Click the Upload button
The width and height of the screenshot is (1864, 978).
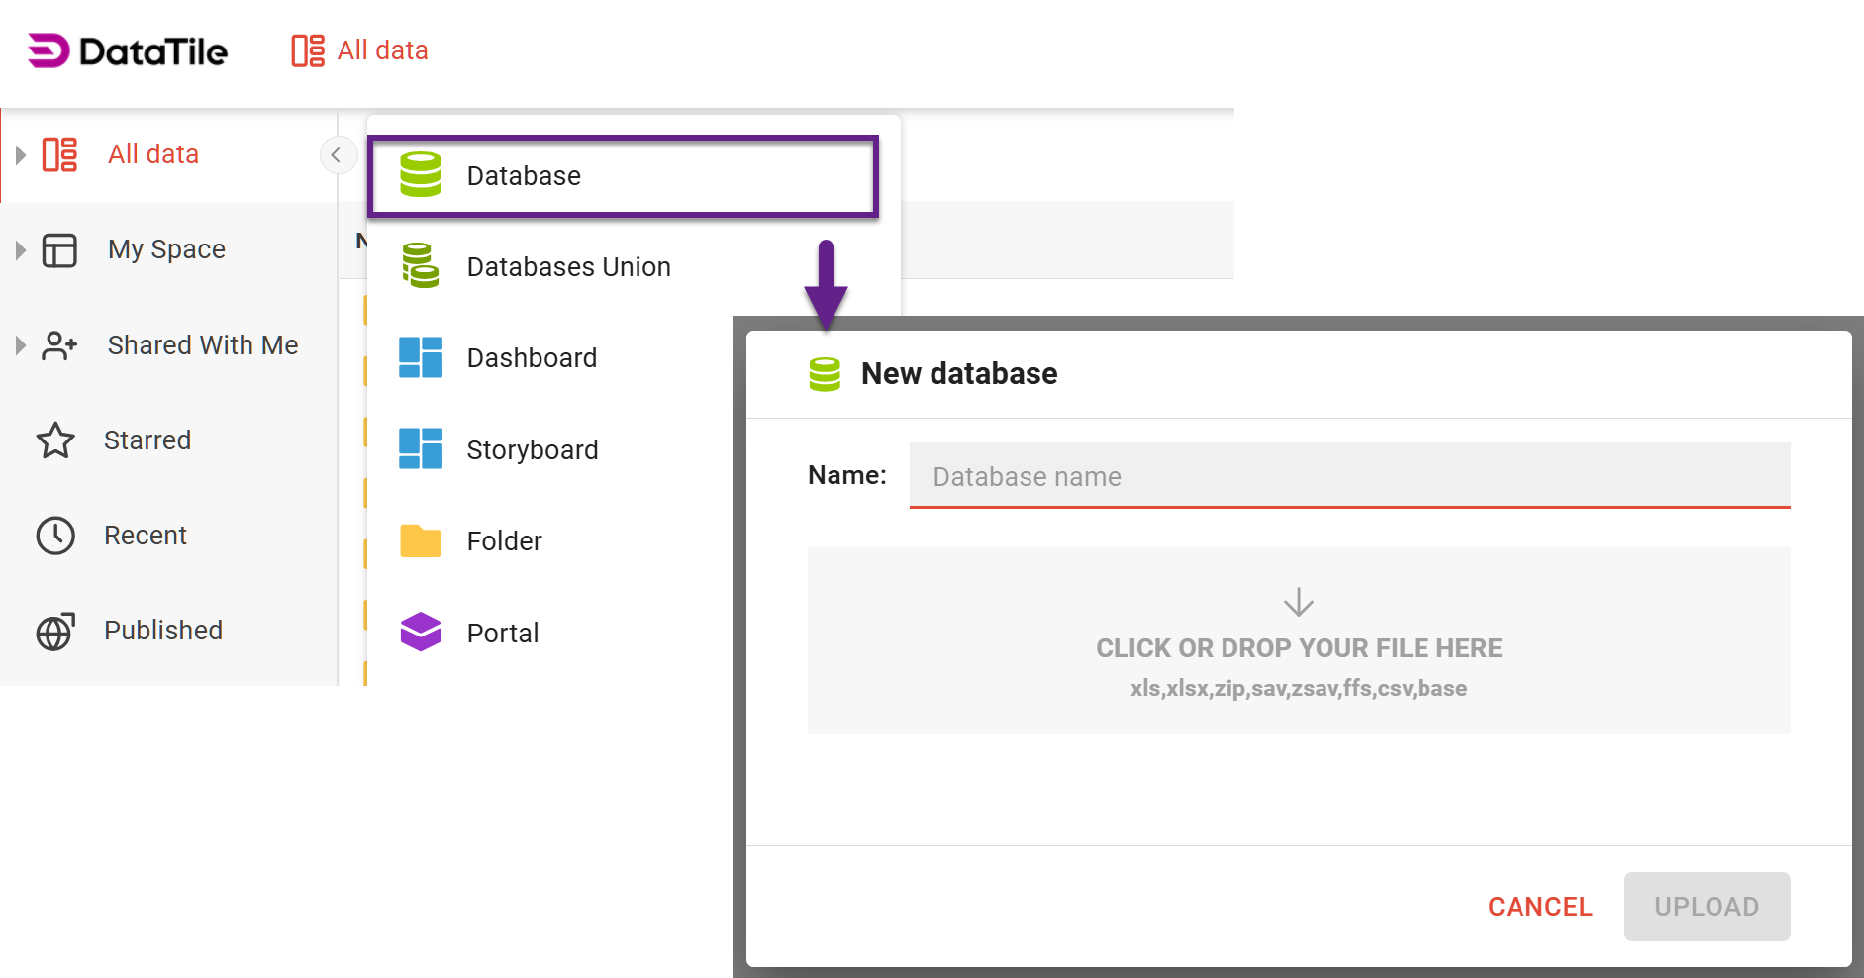(x=1708, y=907)
